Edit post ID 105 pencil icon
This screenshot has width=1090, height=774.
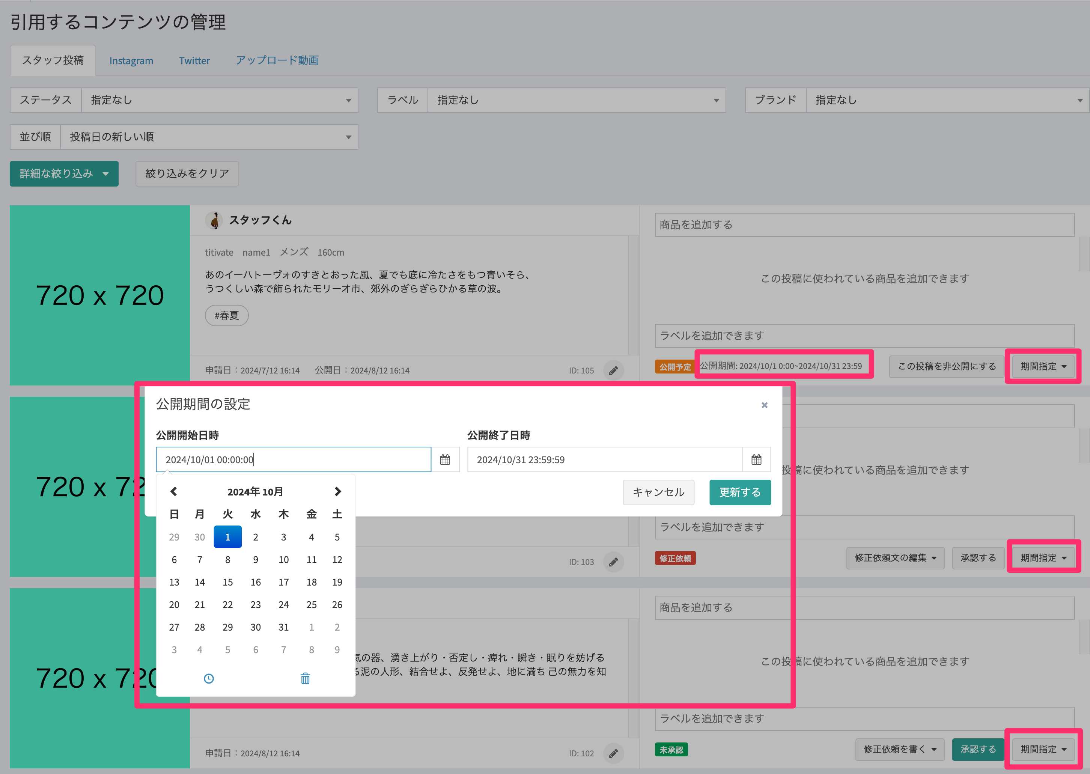pos(613,370)
